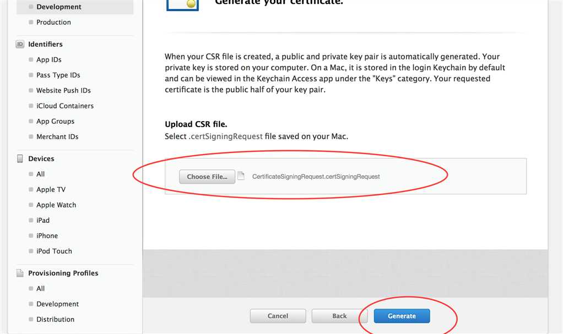Go to Website Push IDs
This screenshot has width=563, height=334.
pyautogui.click(x=63, y=90)
